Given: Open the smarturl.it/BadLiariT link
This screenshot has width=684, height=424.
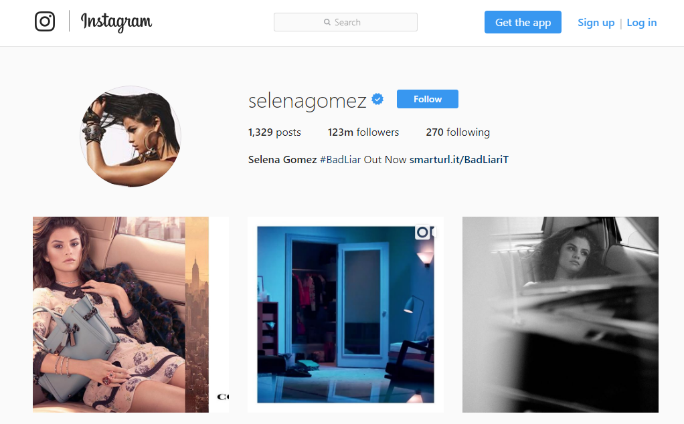Looking at the screenshot, I should (459, 160).
